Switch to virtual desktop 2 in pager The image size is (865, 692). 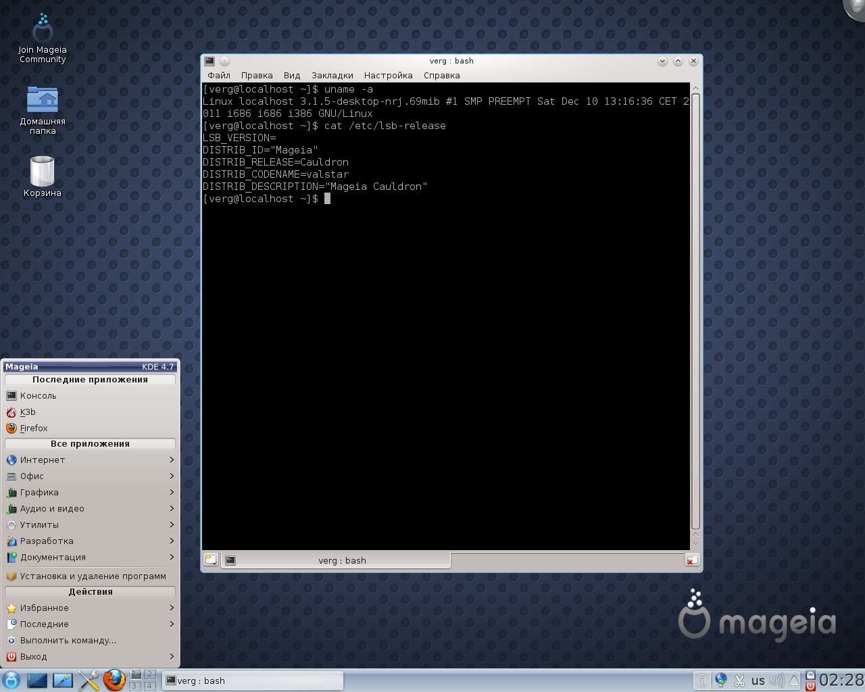[149, 674]
